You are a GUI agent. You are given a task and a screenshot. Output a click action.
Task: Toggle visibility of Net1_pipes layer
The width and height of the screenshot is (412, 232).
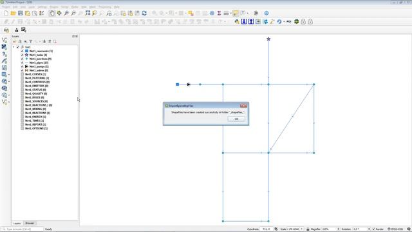point(22,63)
